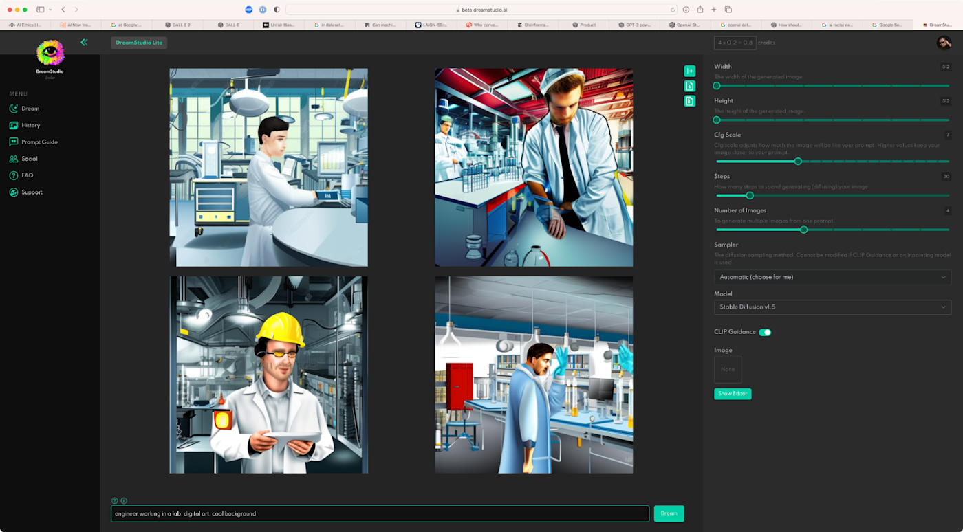Click the Show Editor button
Screen dimensions: 963x532
(x=732, y=394)
